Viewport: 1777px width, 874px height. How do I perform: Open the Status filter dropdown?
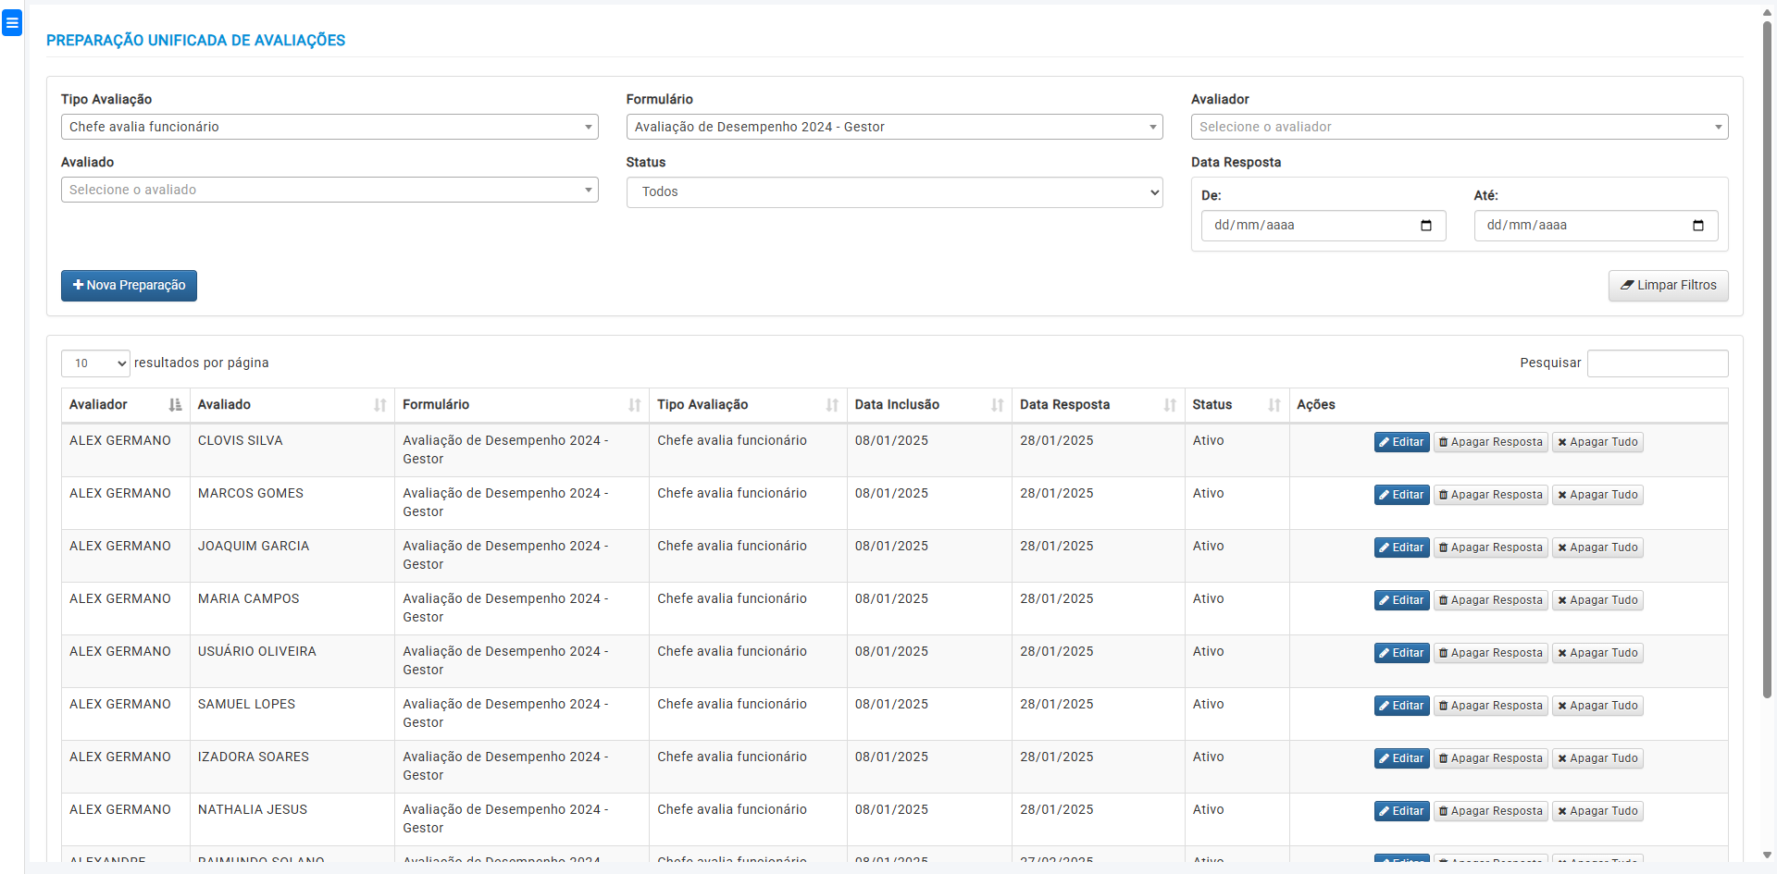coord(893,192)
